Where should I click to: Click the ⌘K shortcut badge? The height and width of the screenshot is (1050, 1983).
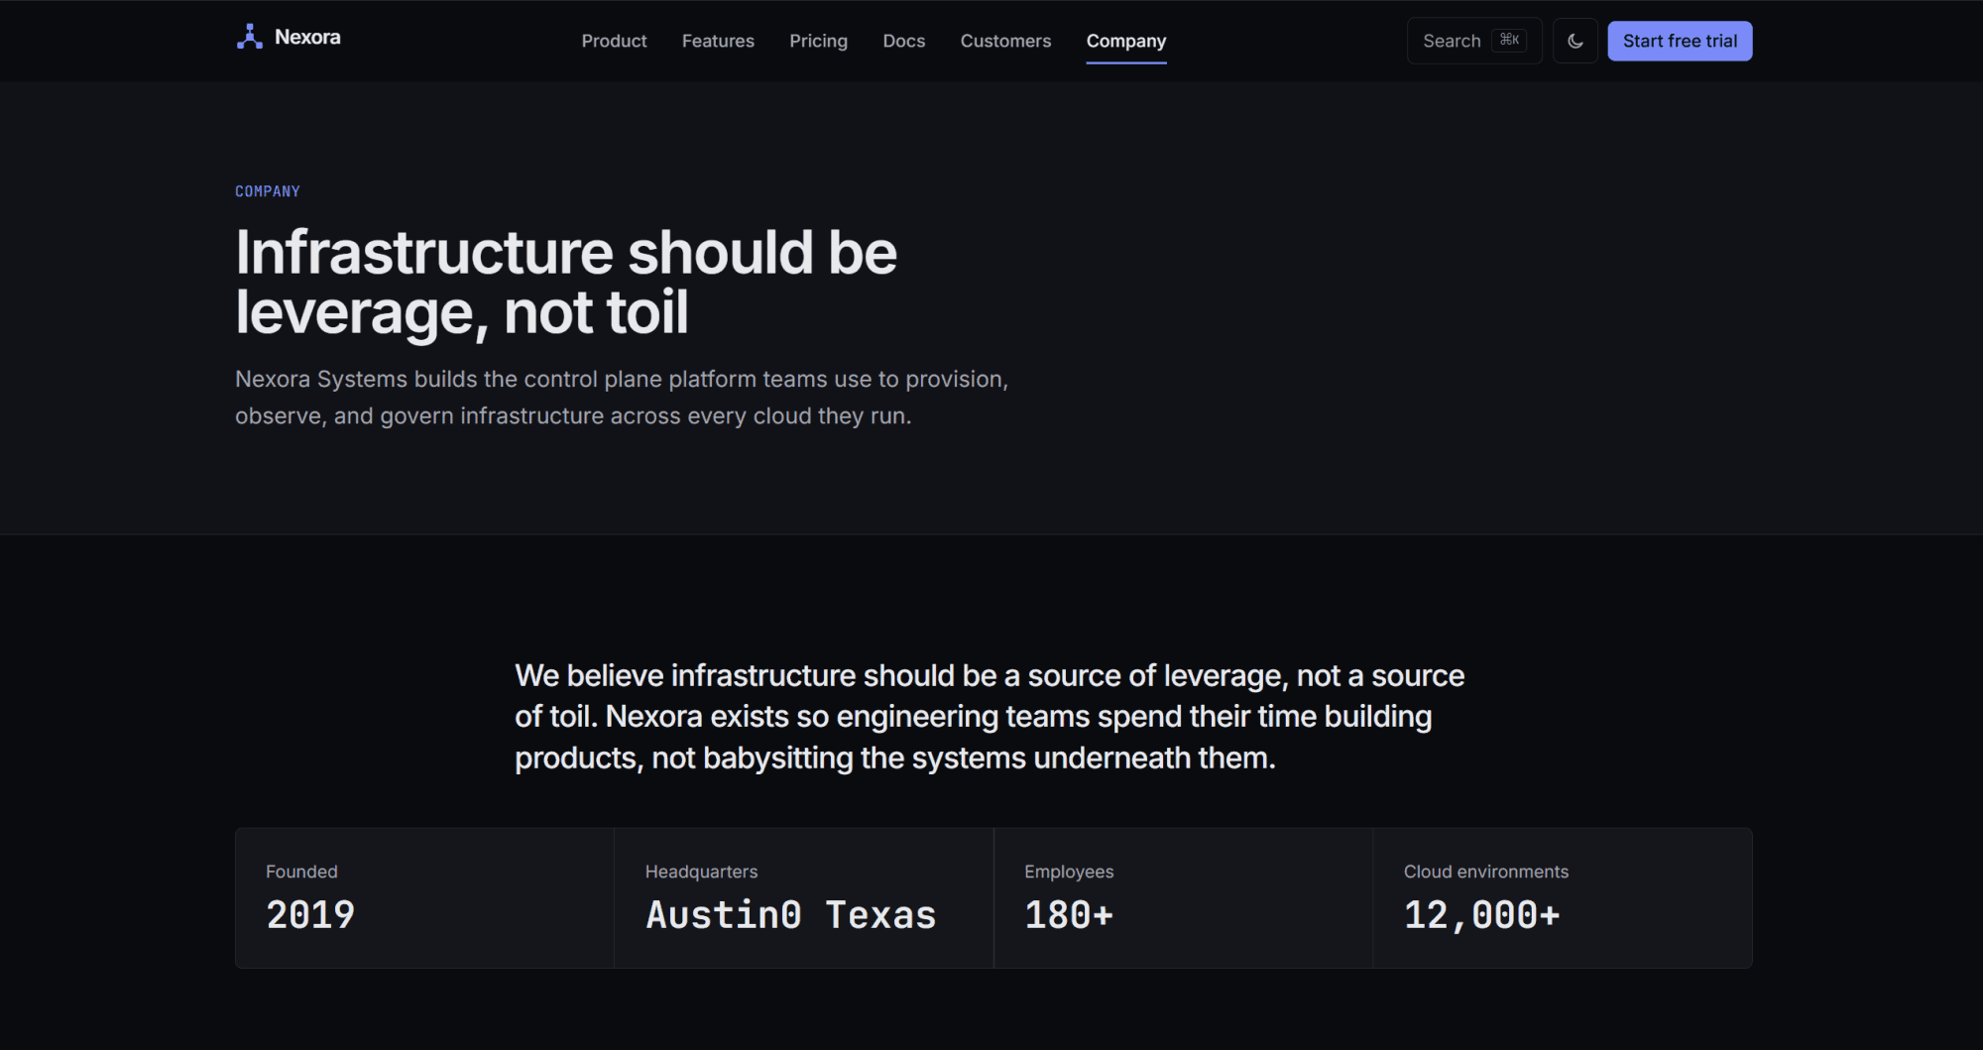pos(1509,40)
